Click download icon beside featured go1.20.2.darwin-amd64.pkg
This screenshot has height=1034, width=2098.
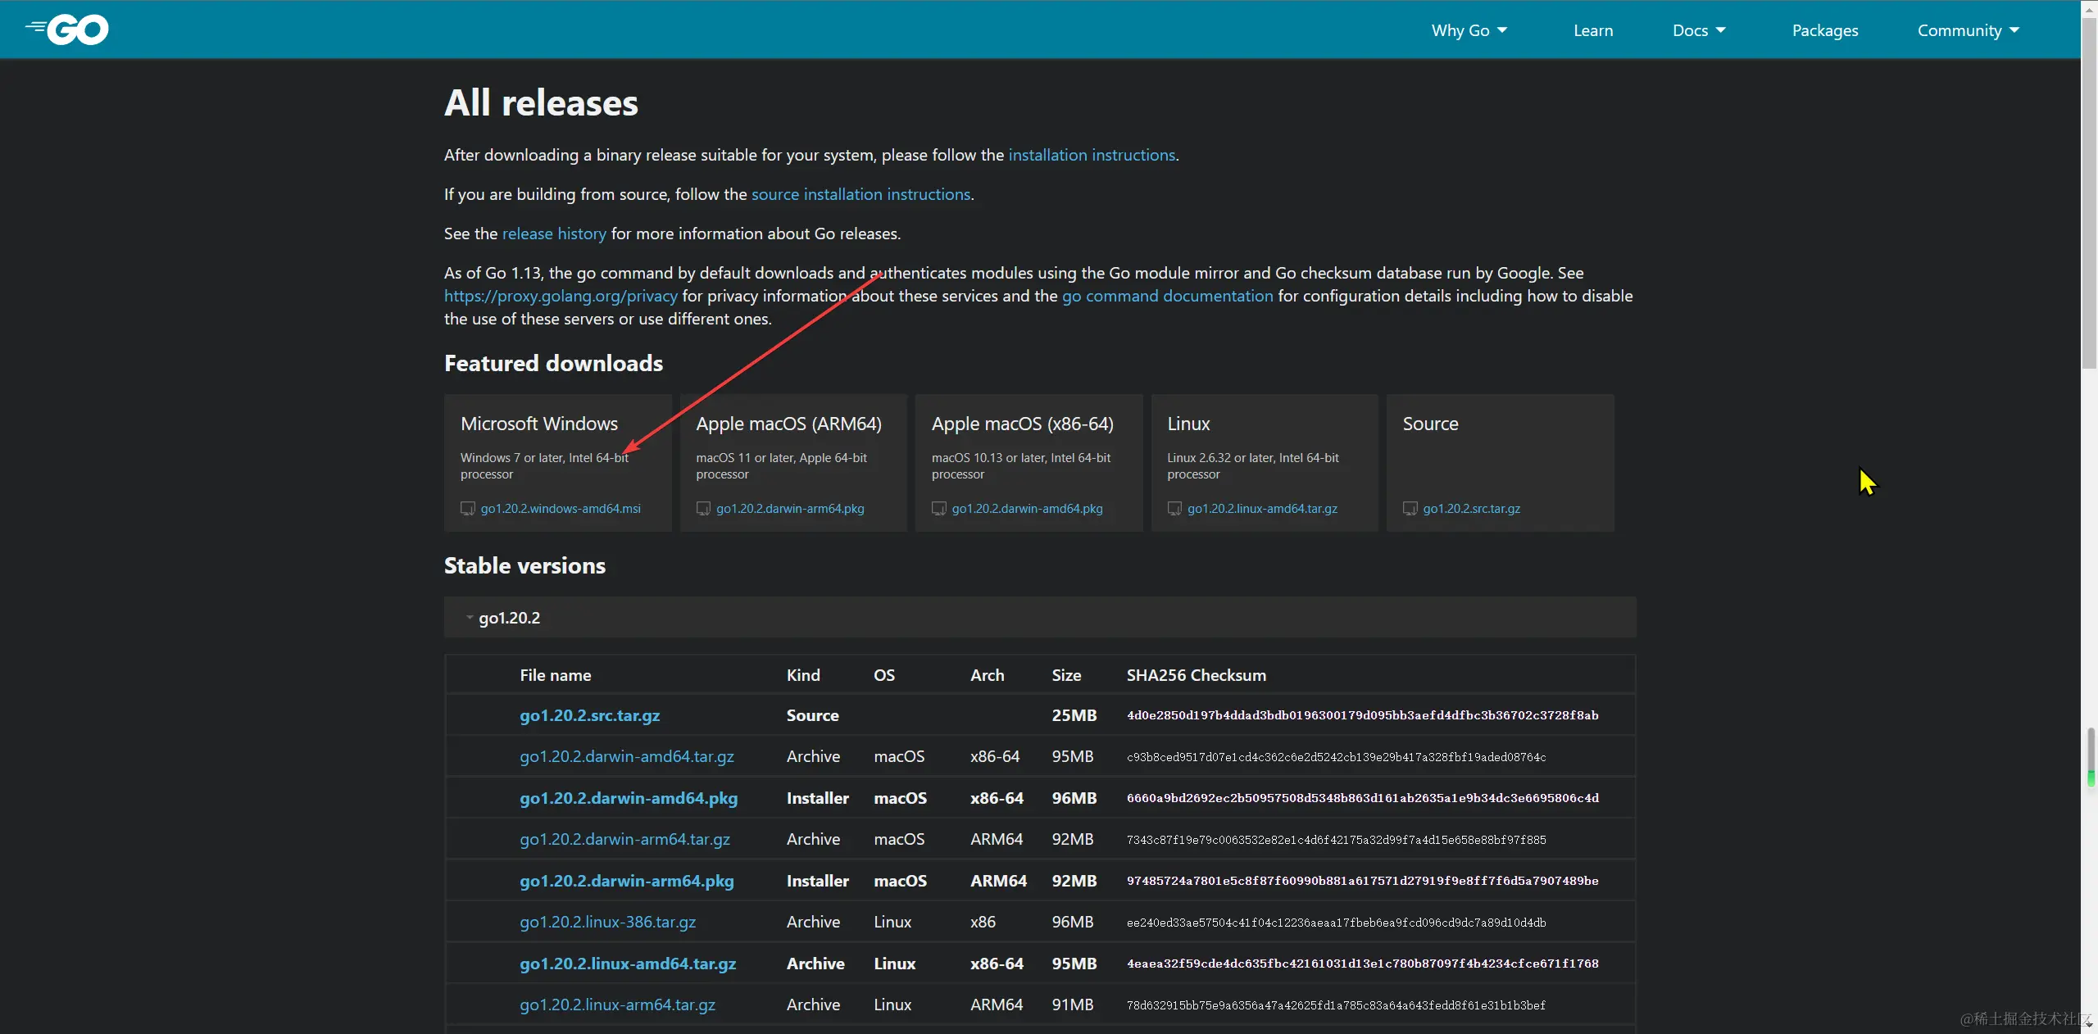(939, 509)
